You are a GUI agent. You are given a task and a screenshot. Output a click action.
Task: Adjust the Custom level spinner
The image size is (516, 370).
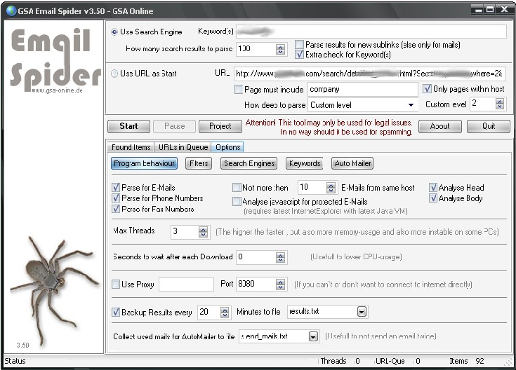500,104
